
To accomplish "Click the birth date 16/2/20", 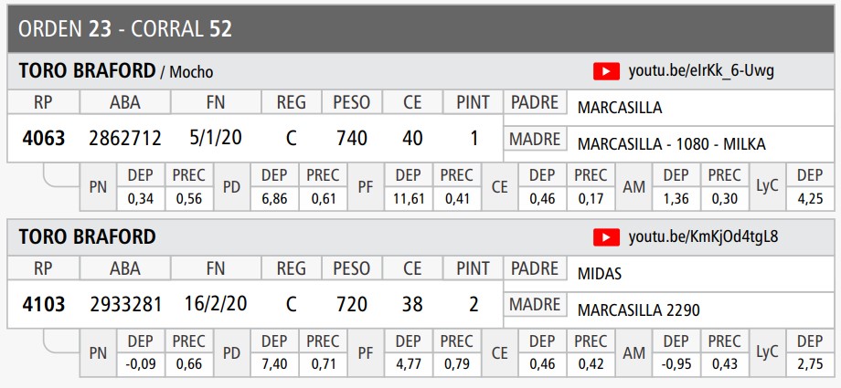I will [215, 305].
